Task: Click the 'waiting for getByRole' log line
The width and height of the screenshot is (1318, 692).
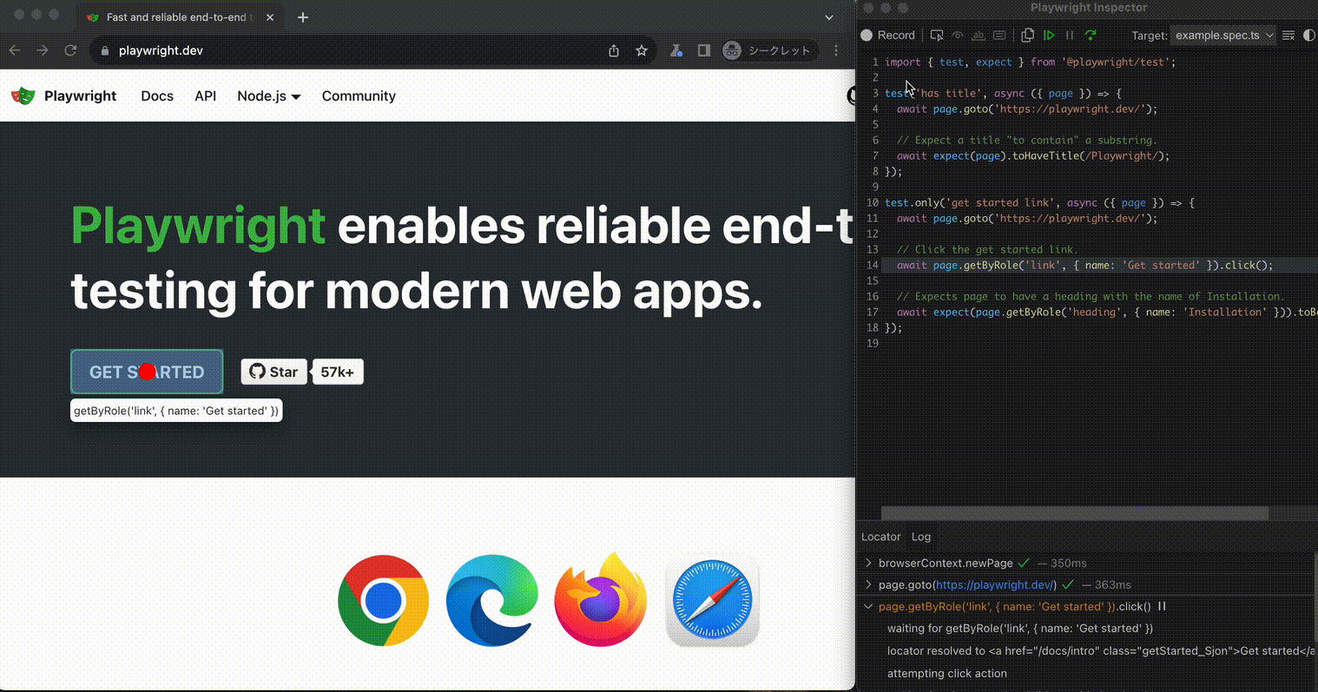Action: [x=1020, y=628]
